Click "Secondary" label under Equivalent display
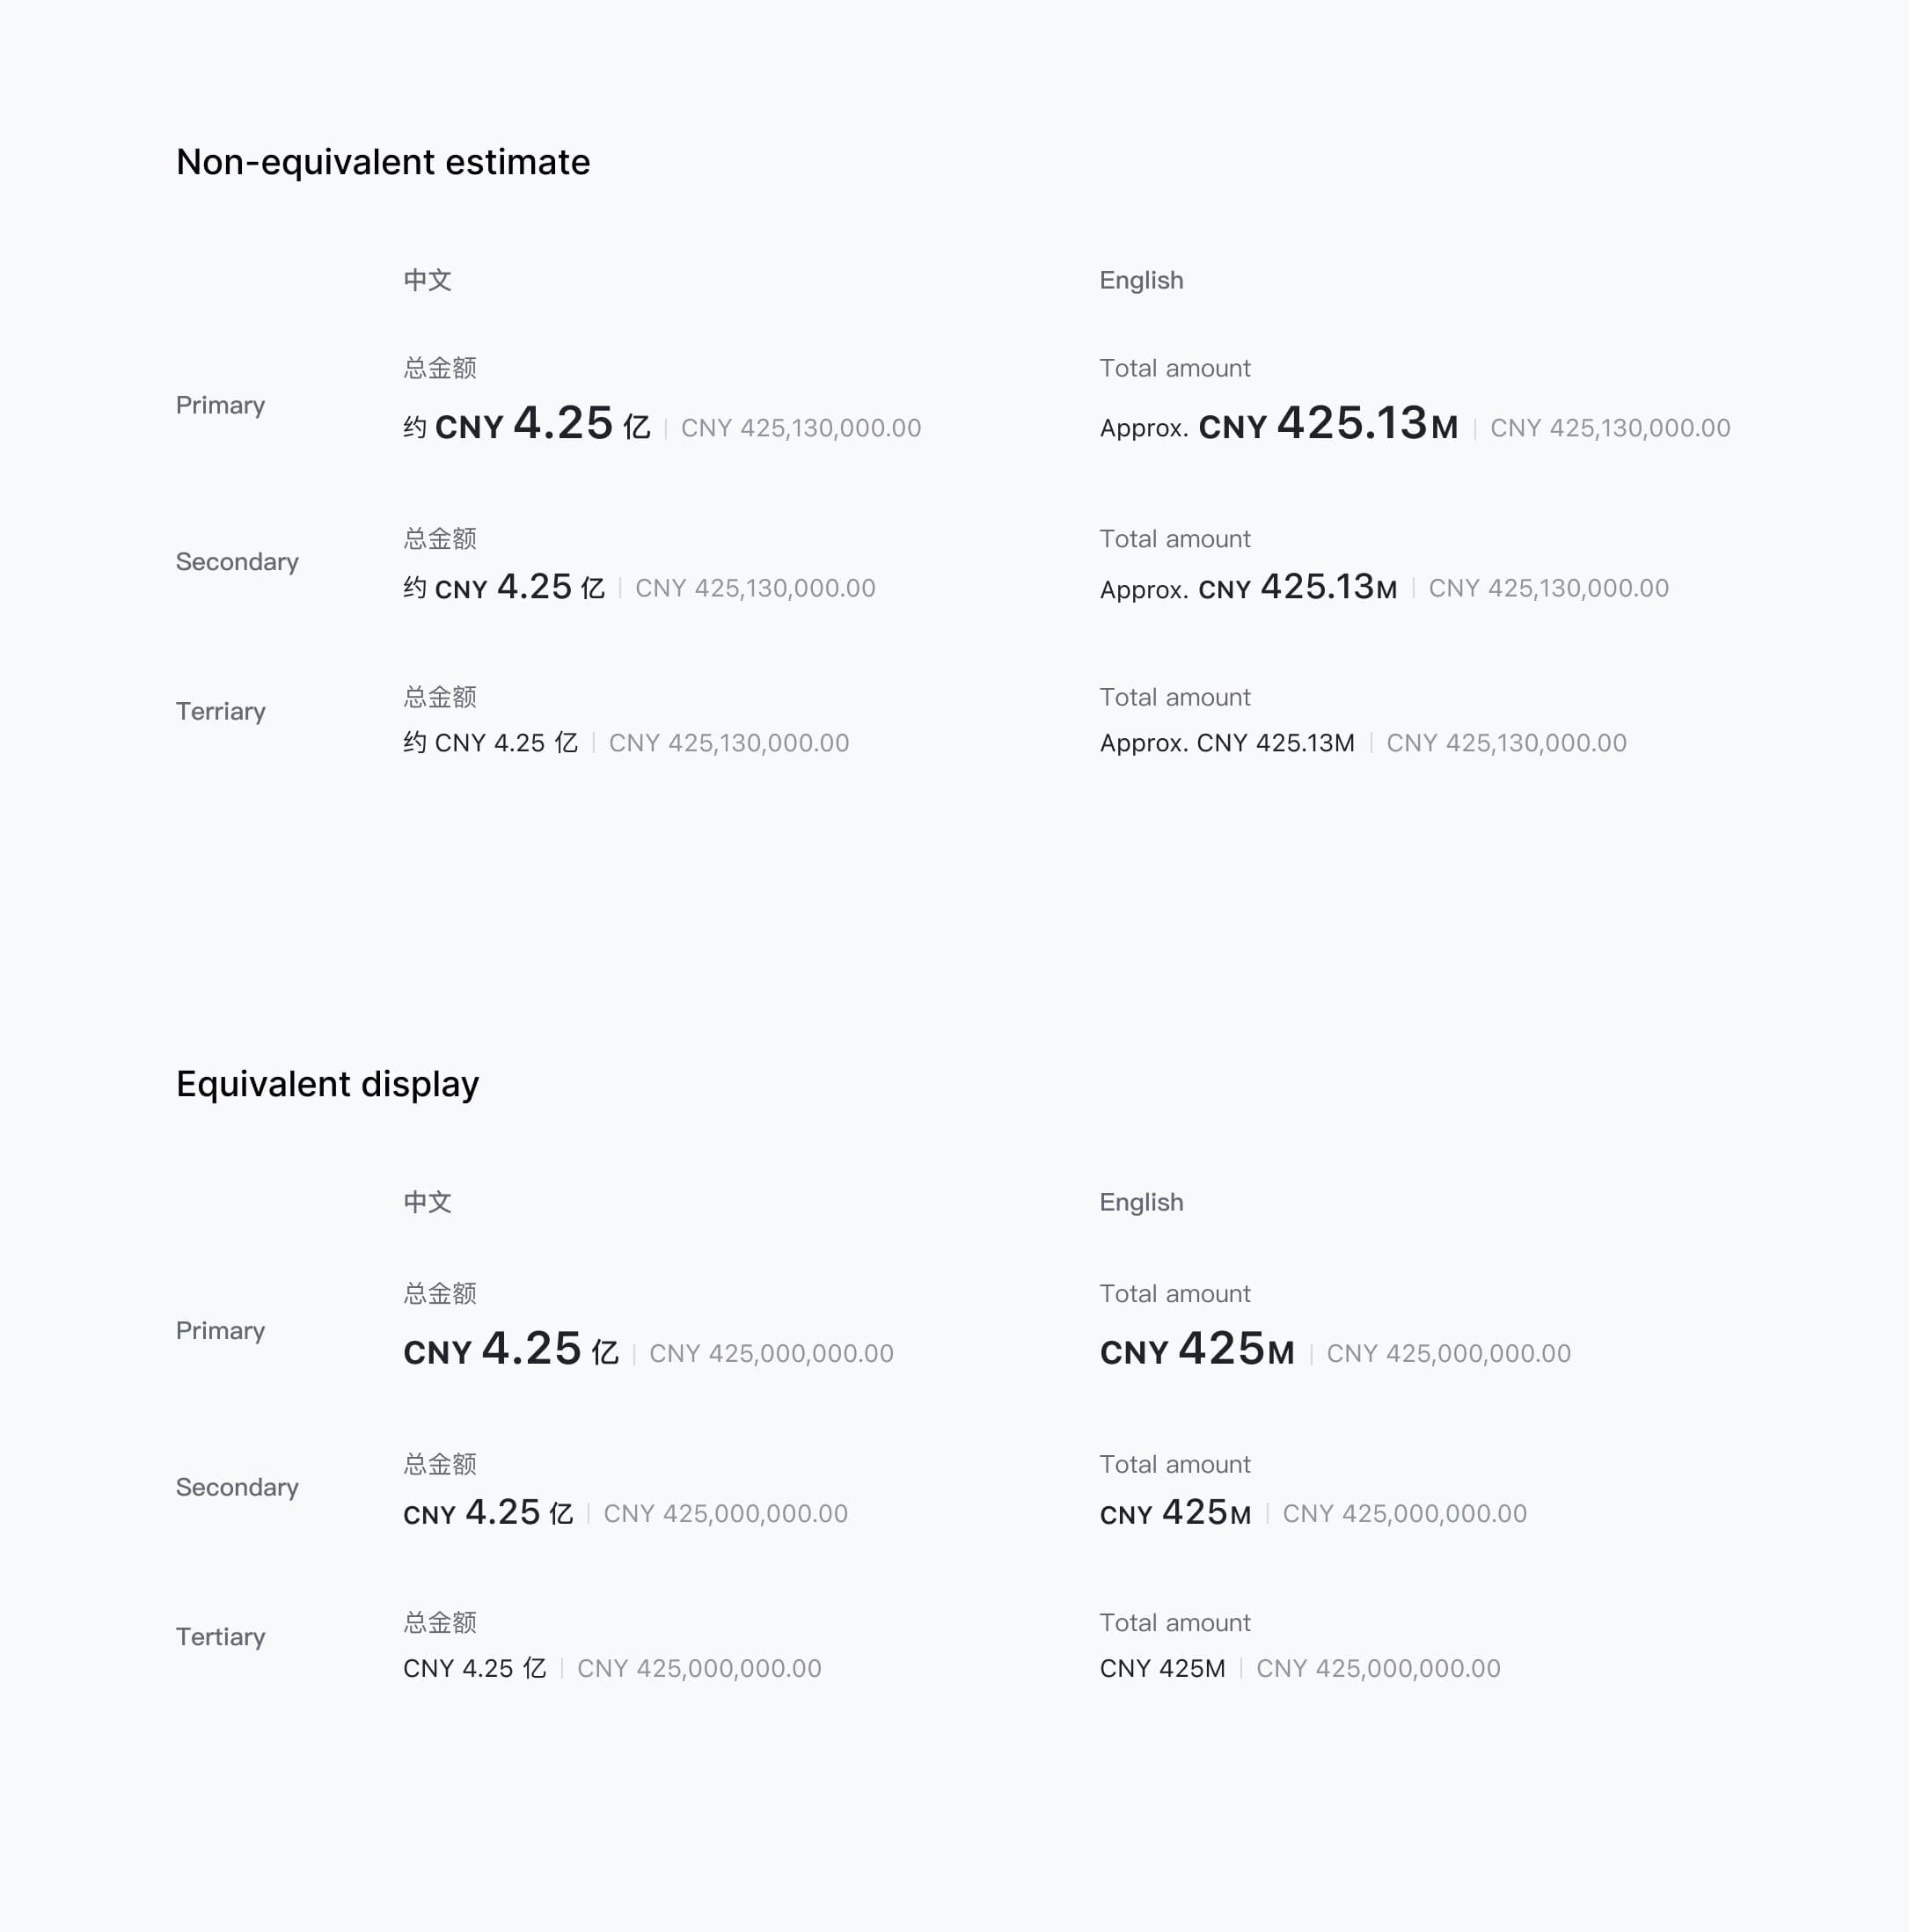The width and height of the screenshot is (1909, 1932). point(237,1487)
